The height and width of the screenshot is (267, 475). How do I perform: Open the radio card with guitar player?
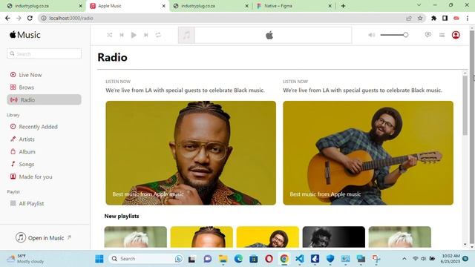pos(368,153)
